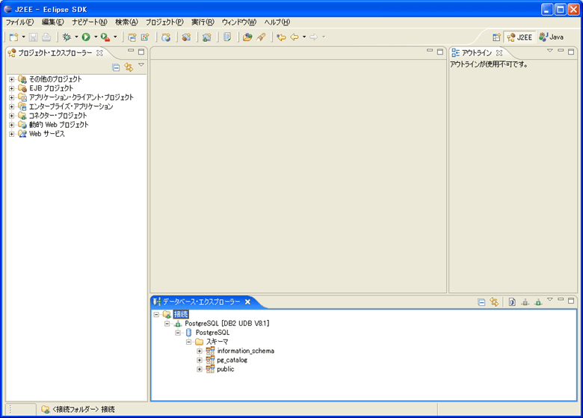Open the Run button dropdown arrow

click(96, 37)
